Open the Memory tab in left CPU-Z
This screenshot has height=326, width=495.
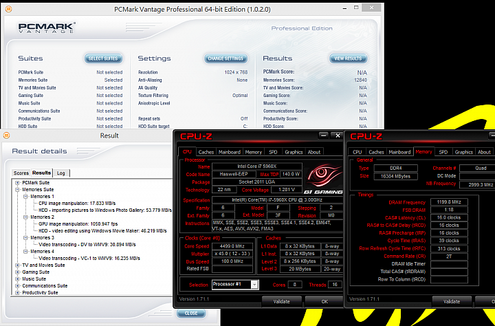(x=254, y=152)
